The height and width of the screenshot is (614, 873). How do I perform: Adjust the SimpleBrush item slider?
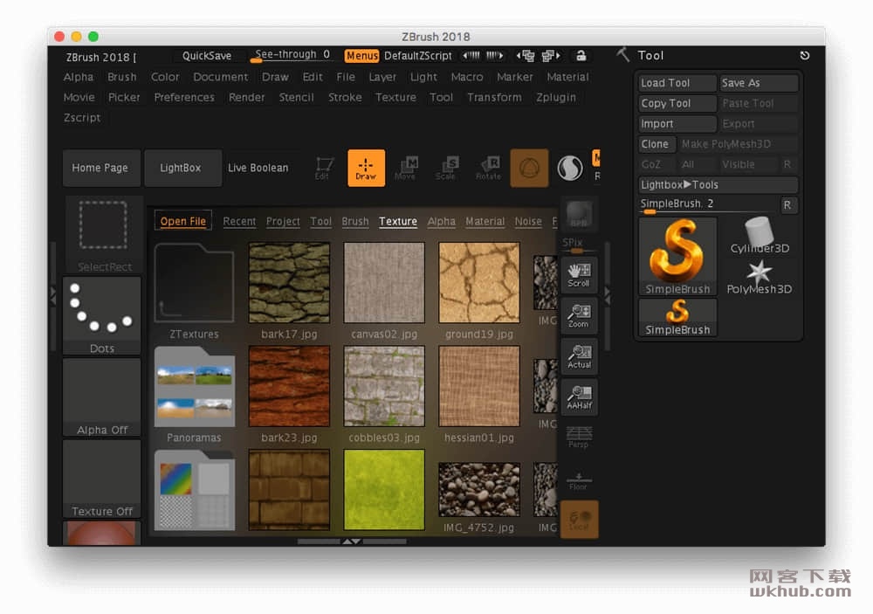point(709,205)
